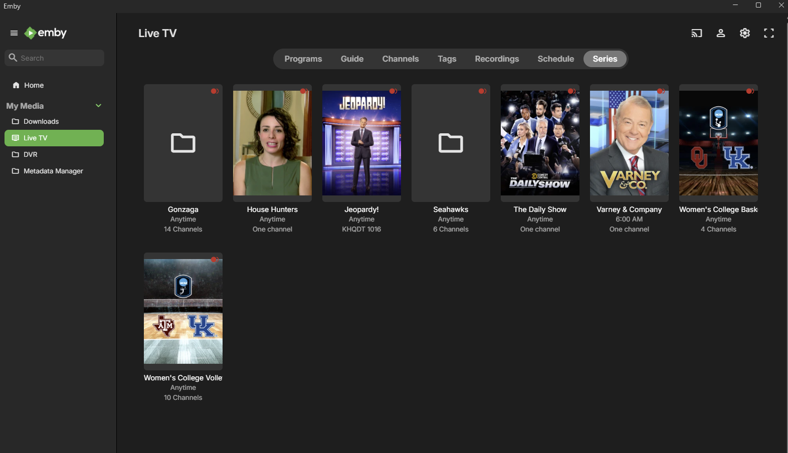Click the Women's College Volleyball title text

click(x=183, y=378)
